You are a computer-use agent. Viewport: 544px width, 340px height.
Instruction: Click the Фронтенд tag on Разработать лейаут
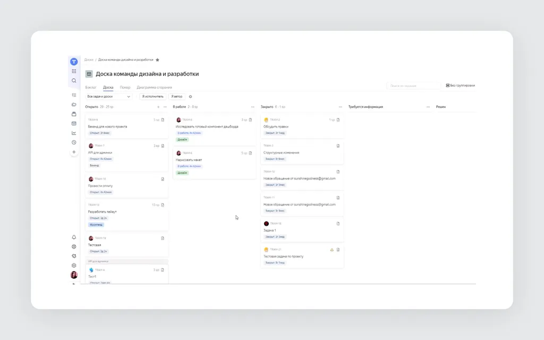coord(97,225)
